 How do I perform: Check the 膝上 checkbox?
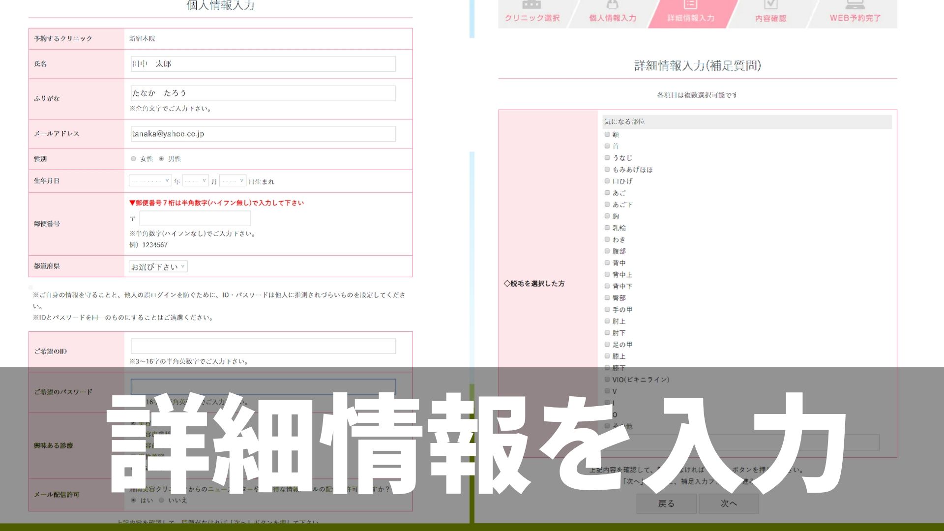pyautogui.click(x=607, y=356)
